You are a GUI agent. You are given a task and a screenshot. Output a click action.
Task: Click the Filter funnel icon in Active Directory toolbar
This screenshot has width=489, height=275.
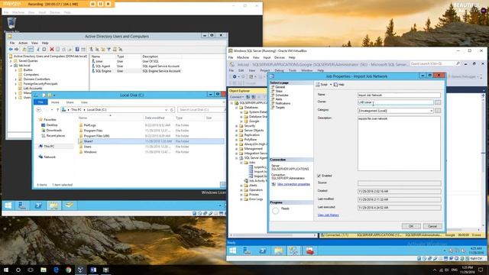(108, 49)
